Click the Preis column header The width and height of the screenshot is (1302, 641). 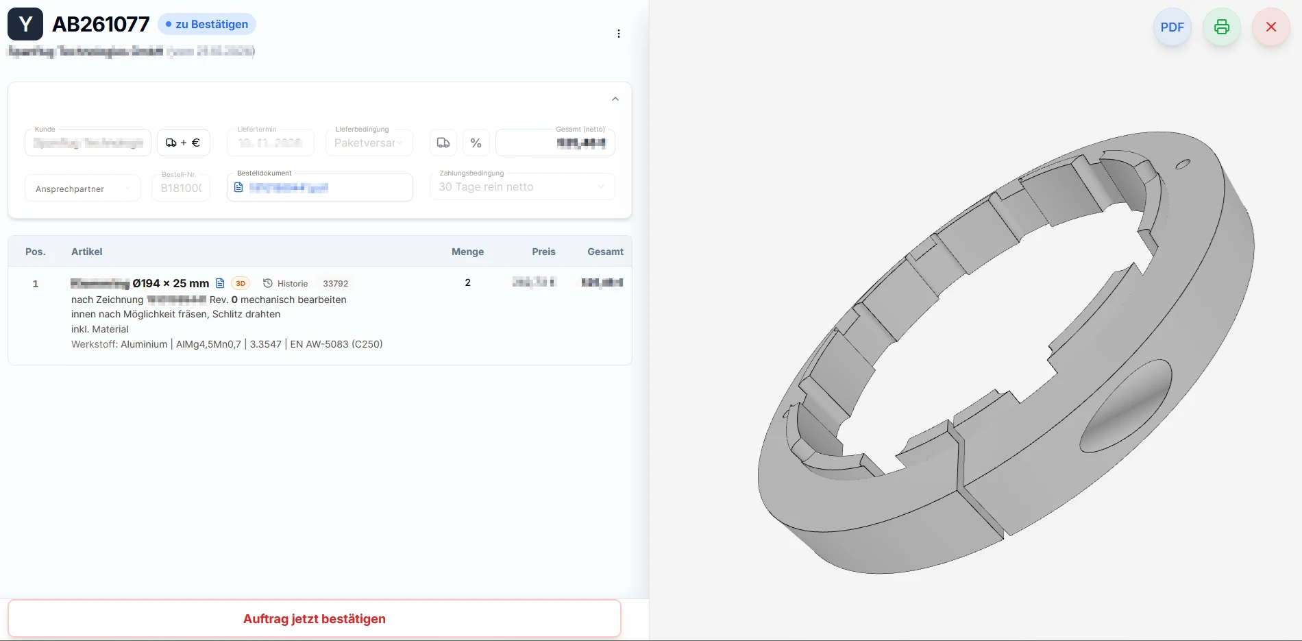coord(543,252)
